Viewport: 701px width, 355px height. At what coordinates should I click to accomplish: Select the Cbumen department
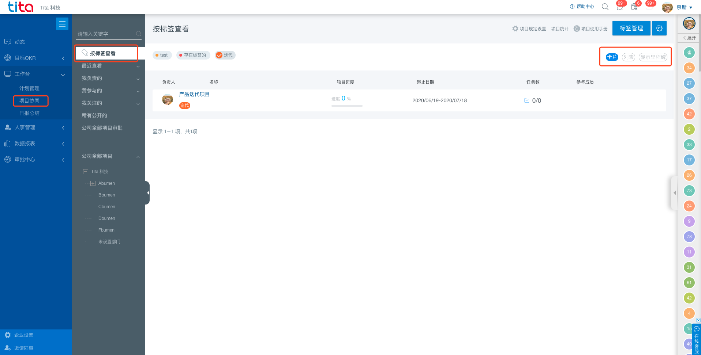(106, 207)
